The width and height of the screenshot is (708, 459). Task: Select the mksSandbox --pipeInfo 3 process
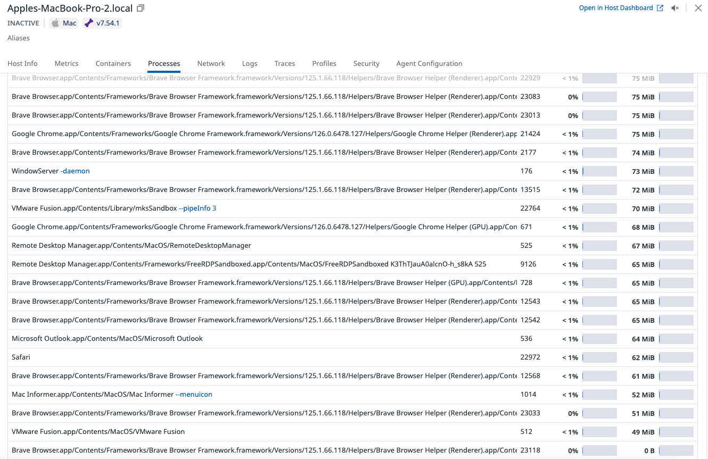[x=352, y=208]
